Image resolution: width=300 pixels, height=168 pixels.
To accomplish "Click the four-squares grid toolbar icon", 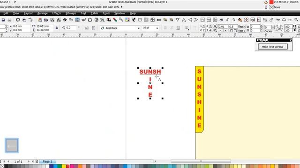I will click(x=152, y=20).
